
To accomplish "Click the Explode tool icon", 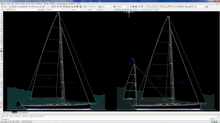I will tap(157, 10).
